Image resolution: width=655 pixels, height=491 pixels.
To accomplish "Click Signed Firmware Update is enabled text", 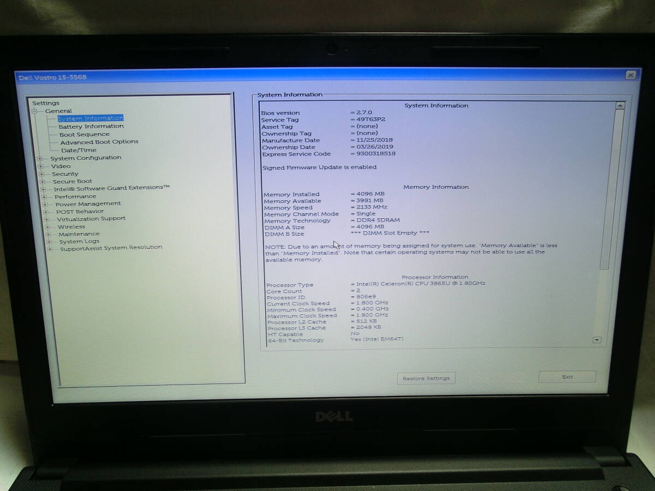I will 320,167.
